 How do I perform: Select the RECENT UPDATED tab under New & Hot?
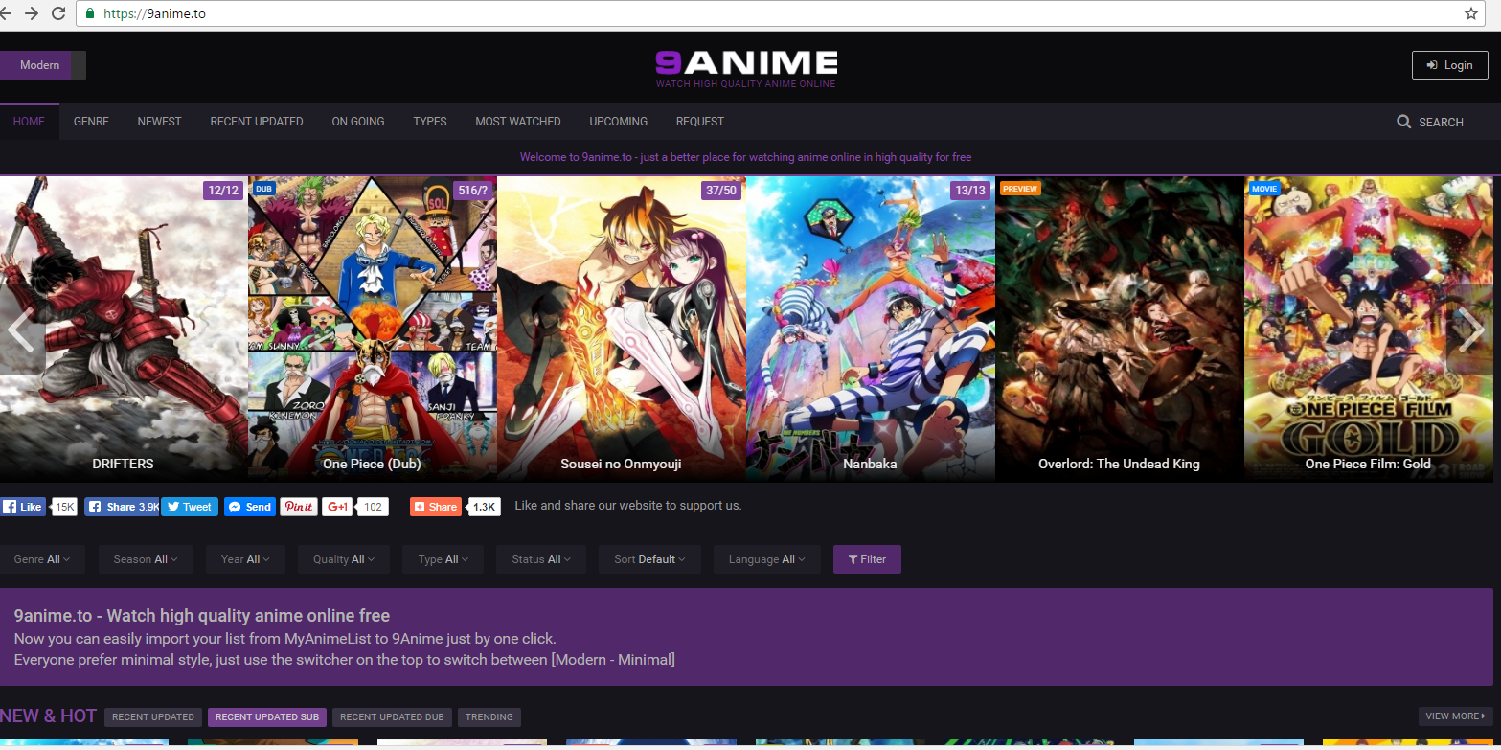click(x=152, y=716)
